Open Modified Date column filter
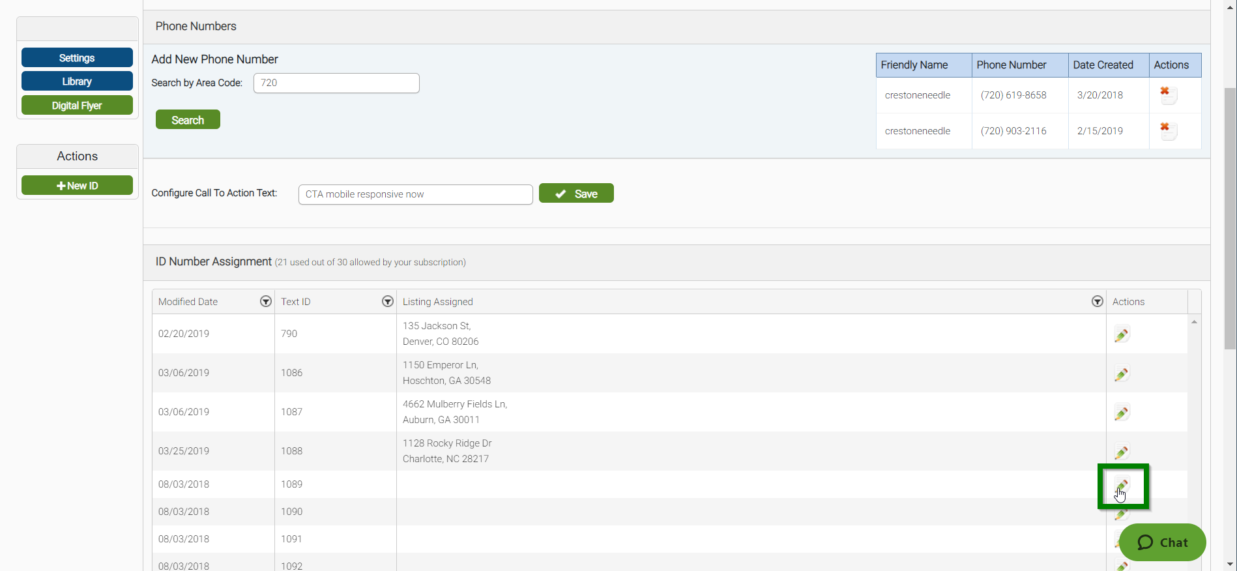 pyautogui.click(x=265, y=301)
